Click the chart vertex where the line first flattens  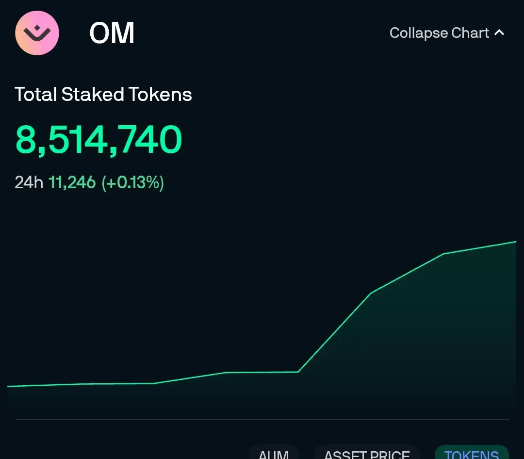(x=226, y=372)
